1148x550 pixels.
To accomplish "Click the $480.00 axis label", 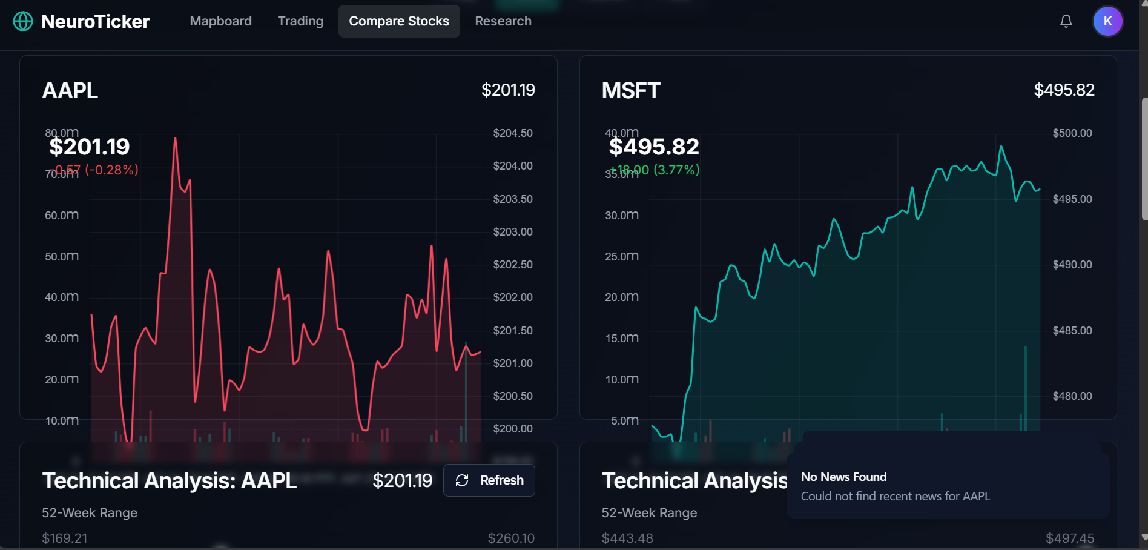I will pyautogui.click(x=1072, y=396).
